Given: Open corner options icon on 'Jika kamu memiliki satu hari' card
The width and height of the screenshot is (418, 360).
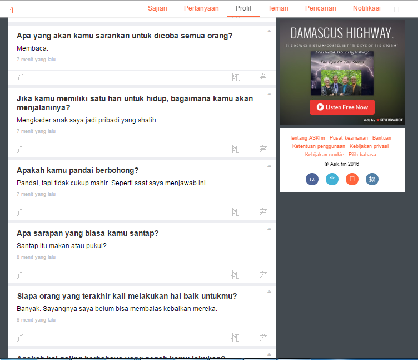Looking at the screenshot, I should (269, 94).
